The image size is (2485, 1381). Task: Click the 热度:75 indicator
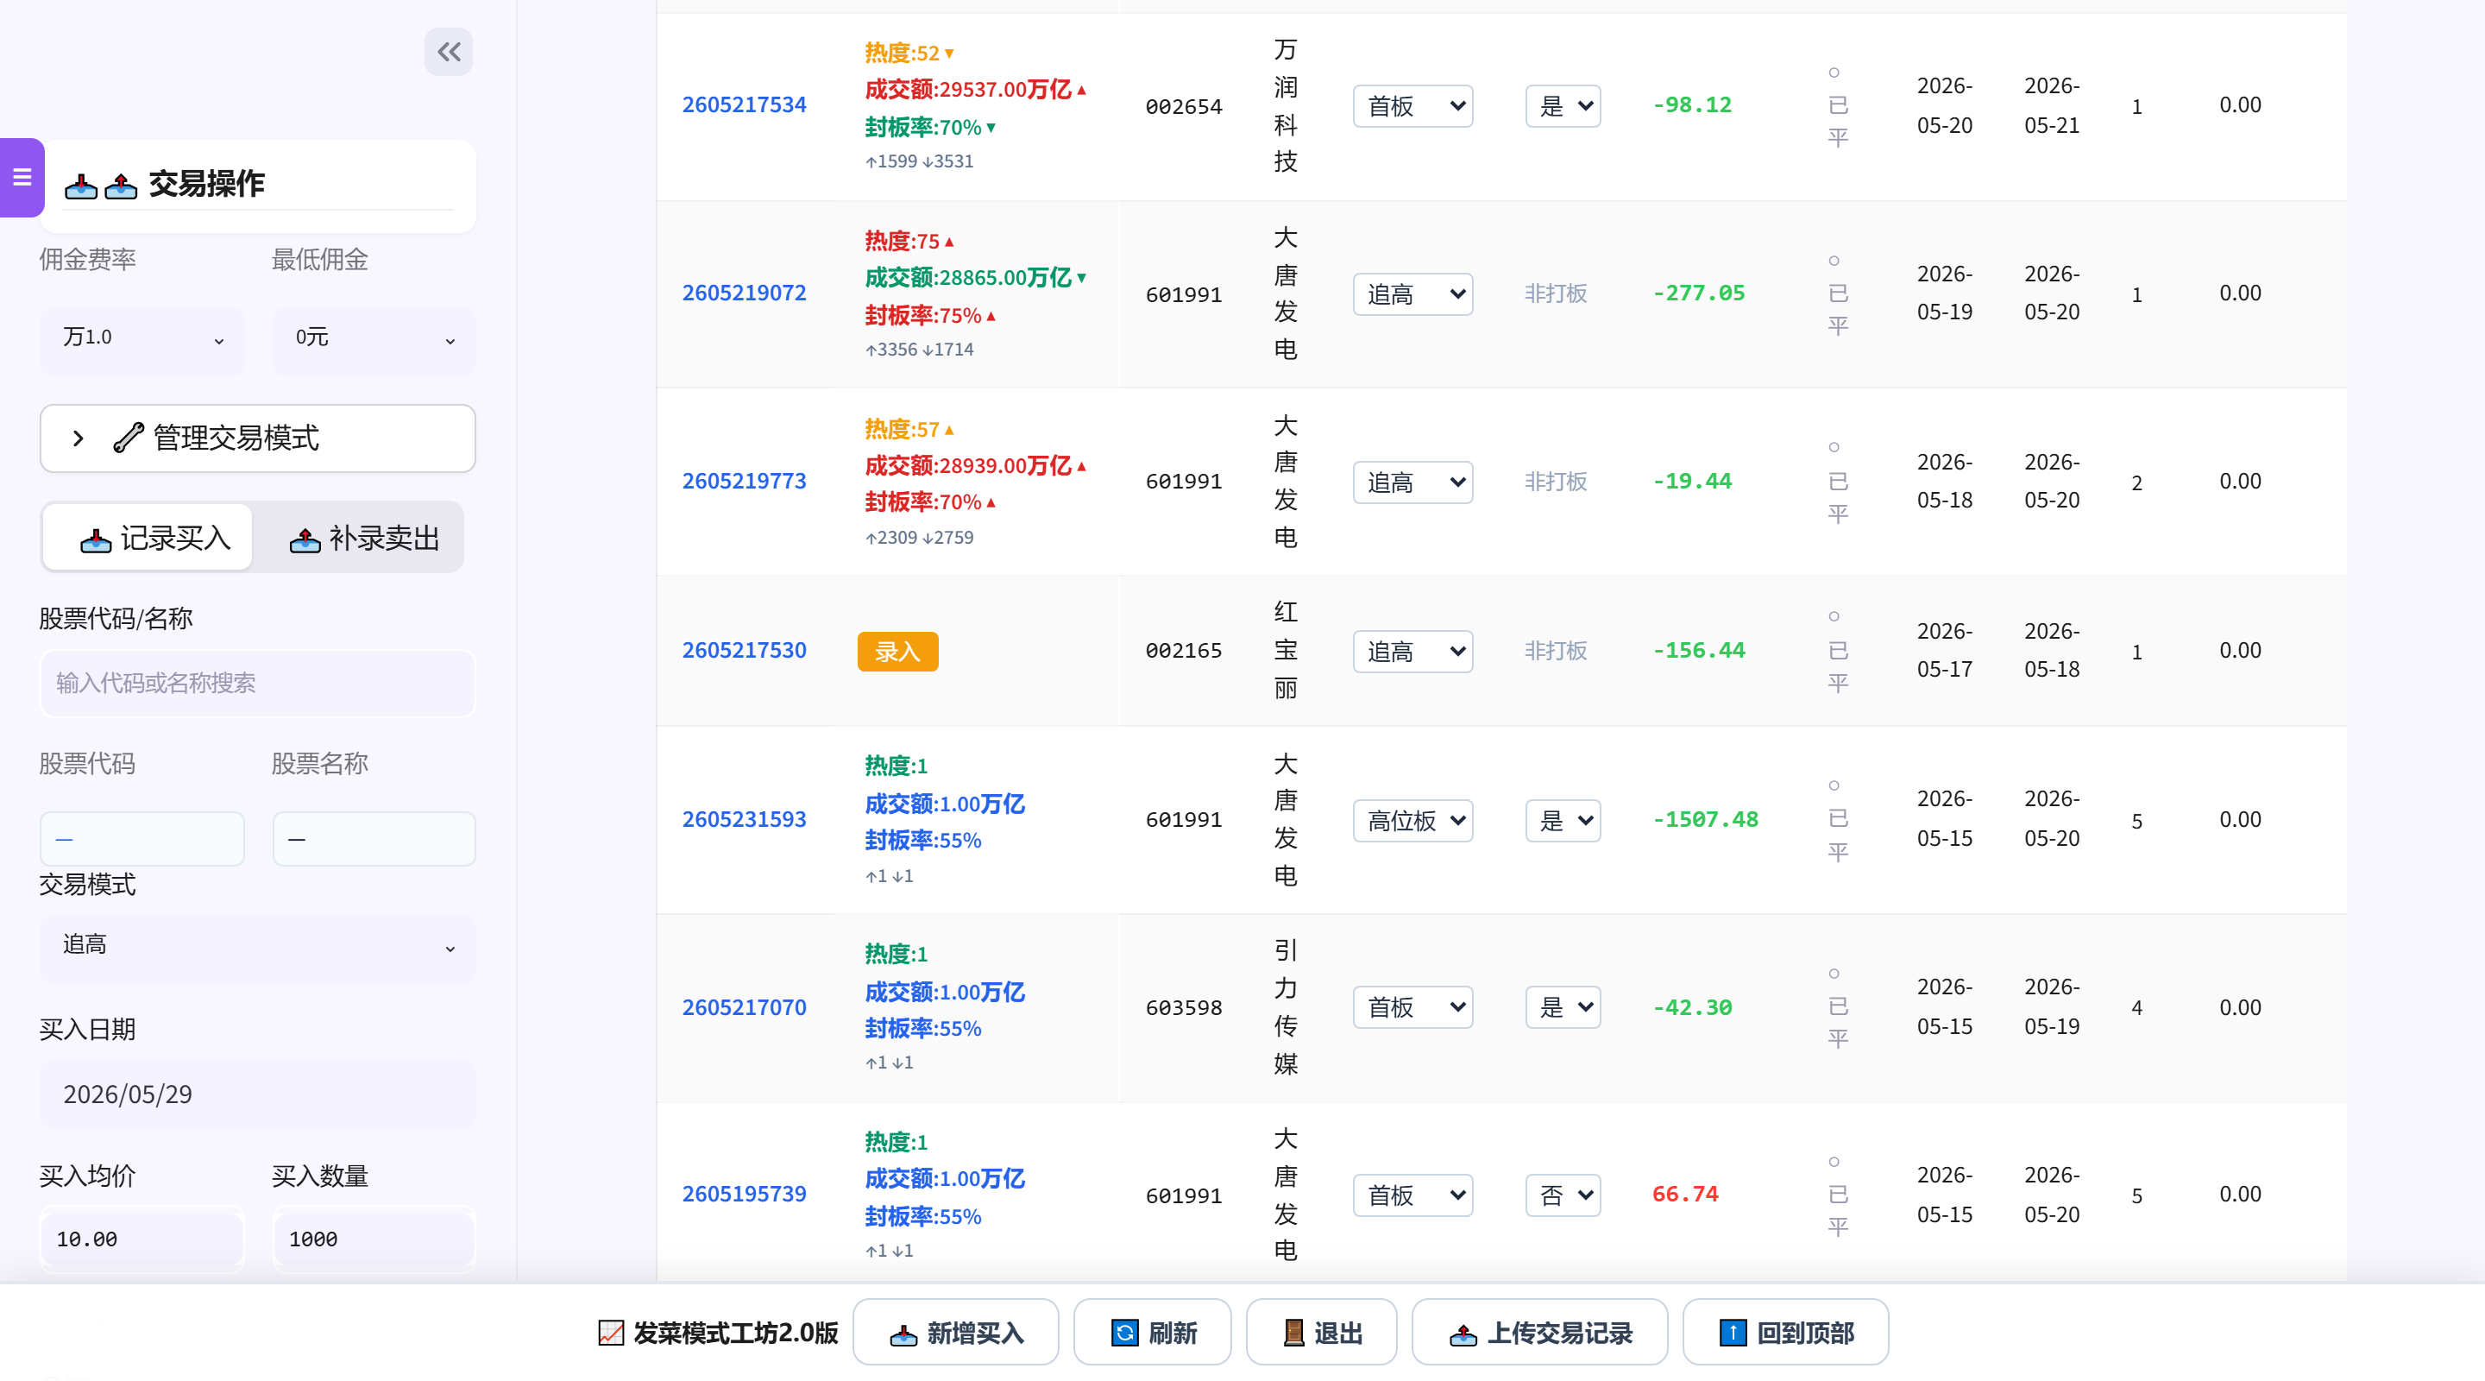point(909,242)
